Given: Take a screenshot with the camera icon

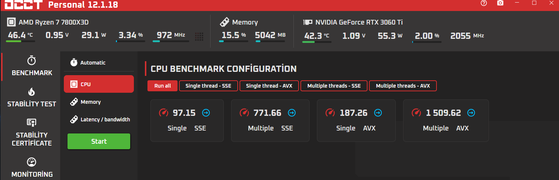Looking at the screenshot, I should coord(500,3).
